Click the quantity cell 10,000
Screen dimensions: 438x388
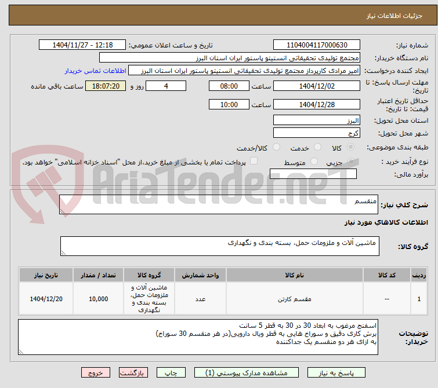click(98, 299)
